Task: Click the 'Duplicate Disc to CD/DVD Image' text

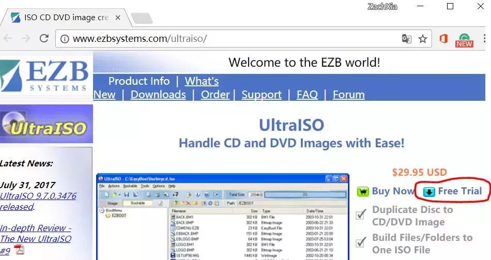Action: click(x=412, y=216)
